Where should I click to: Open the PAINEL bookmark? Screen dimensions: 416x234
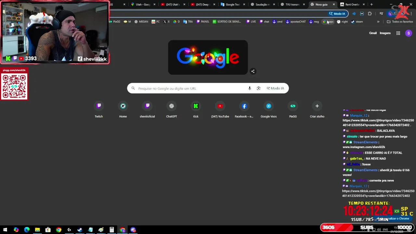(203, 22)
